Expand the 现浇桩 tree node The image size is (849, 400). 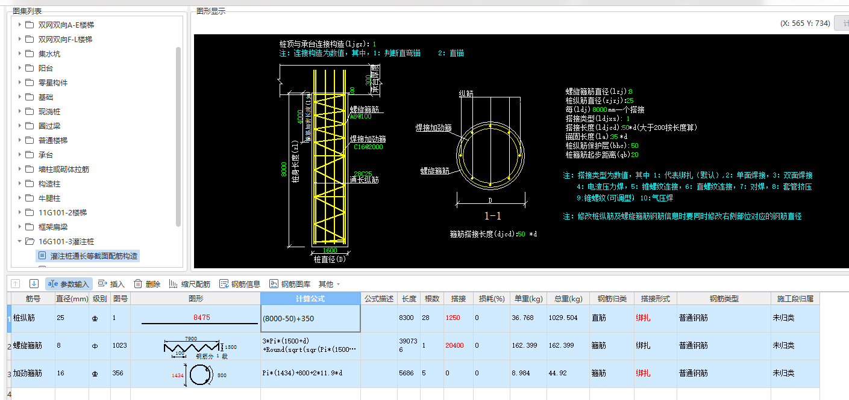coord(19,111)
